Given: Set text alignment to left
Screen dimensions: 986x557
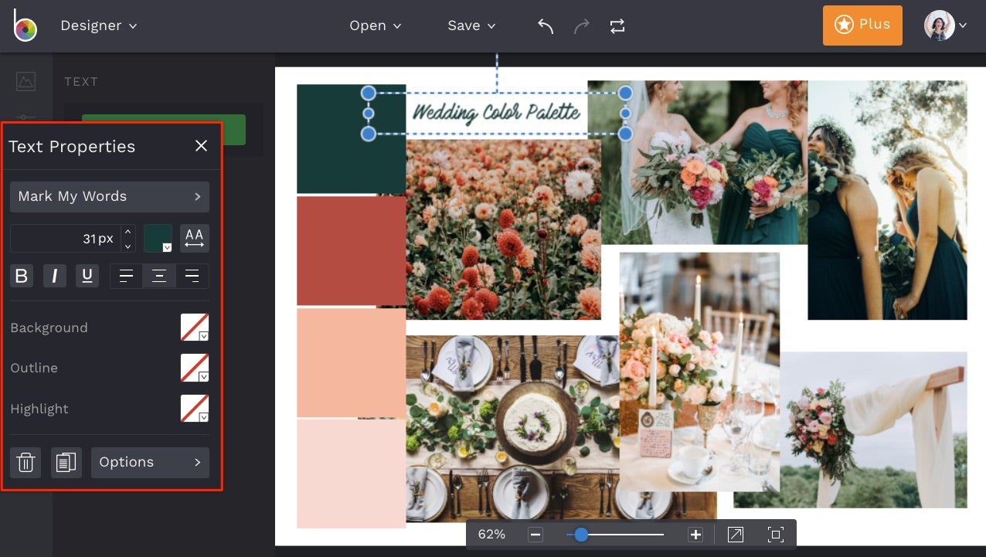Looking at the screenshot, I should coord(126,276).
